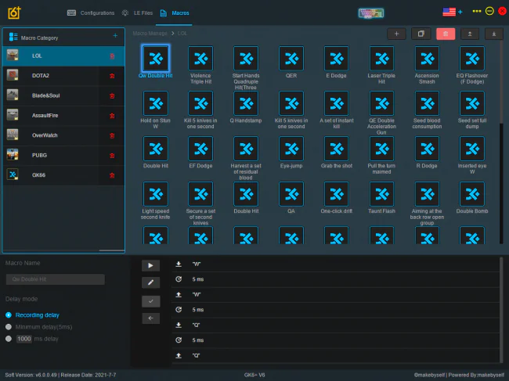This screenshot has width=509, height=381.
Task: Select the Laser Triple Hit macro
Action: coord(382,59)
